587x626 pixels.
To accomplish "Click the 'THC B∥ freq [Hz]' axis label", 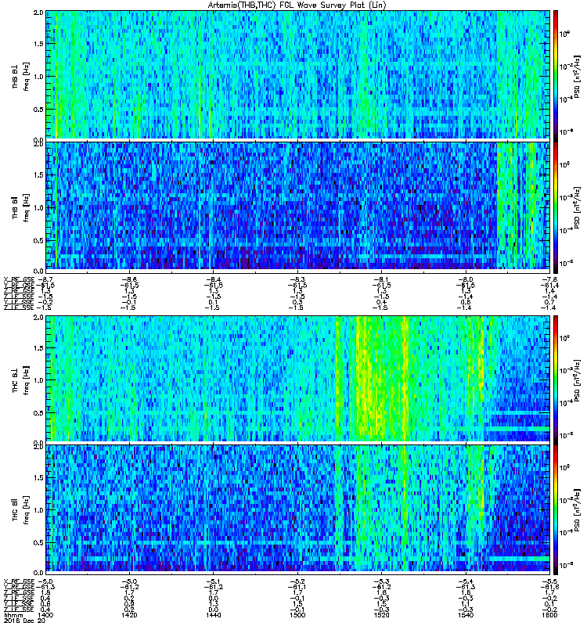I will (x=20, y=509).
